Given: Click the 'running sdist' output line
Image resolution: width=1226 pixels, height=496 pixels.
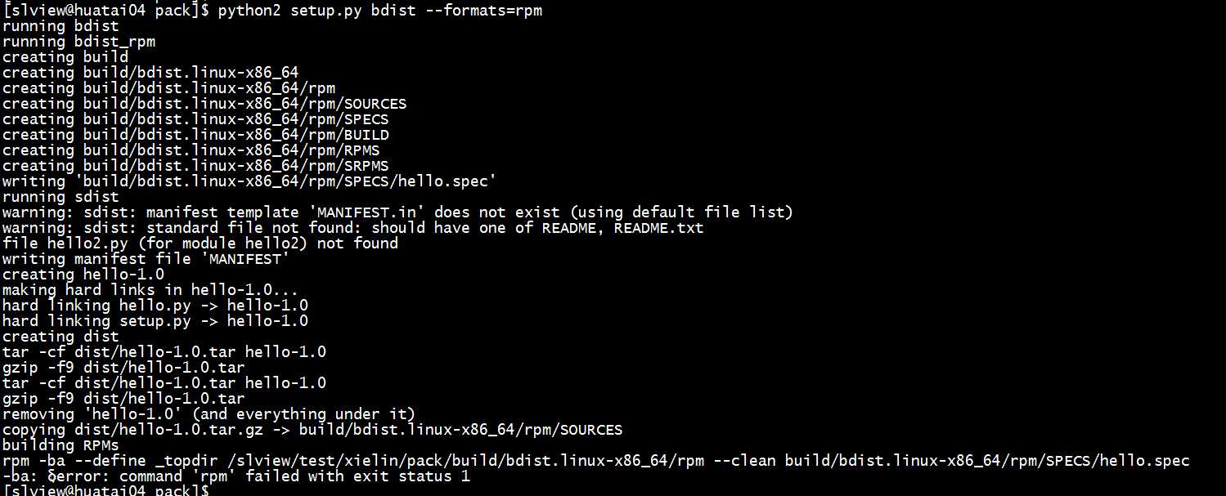Looking at the screenshot, I should coord(61,197).
